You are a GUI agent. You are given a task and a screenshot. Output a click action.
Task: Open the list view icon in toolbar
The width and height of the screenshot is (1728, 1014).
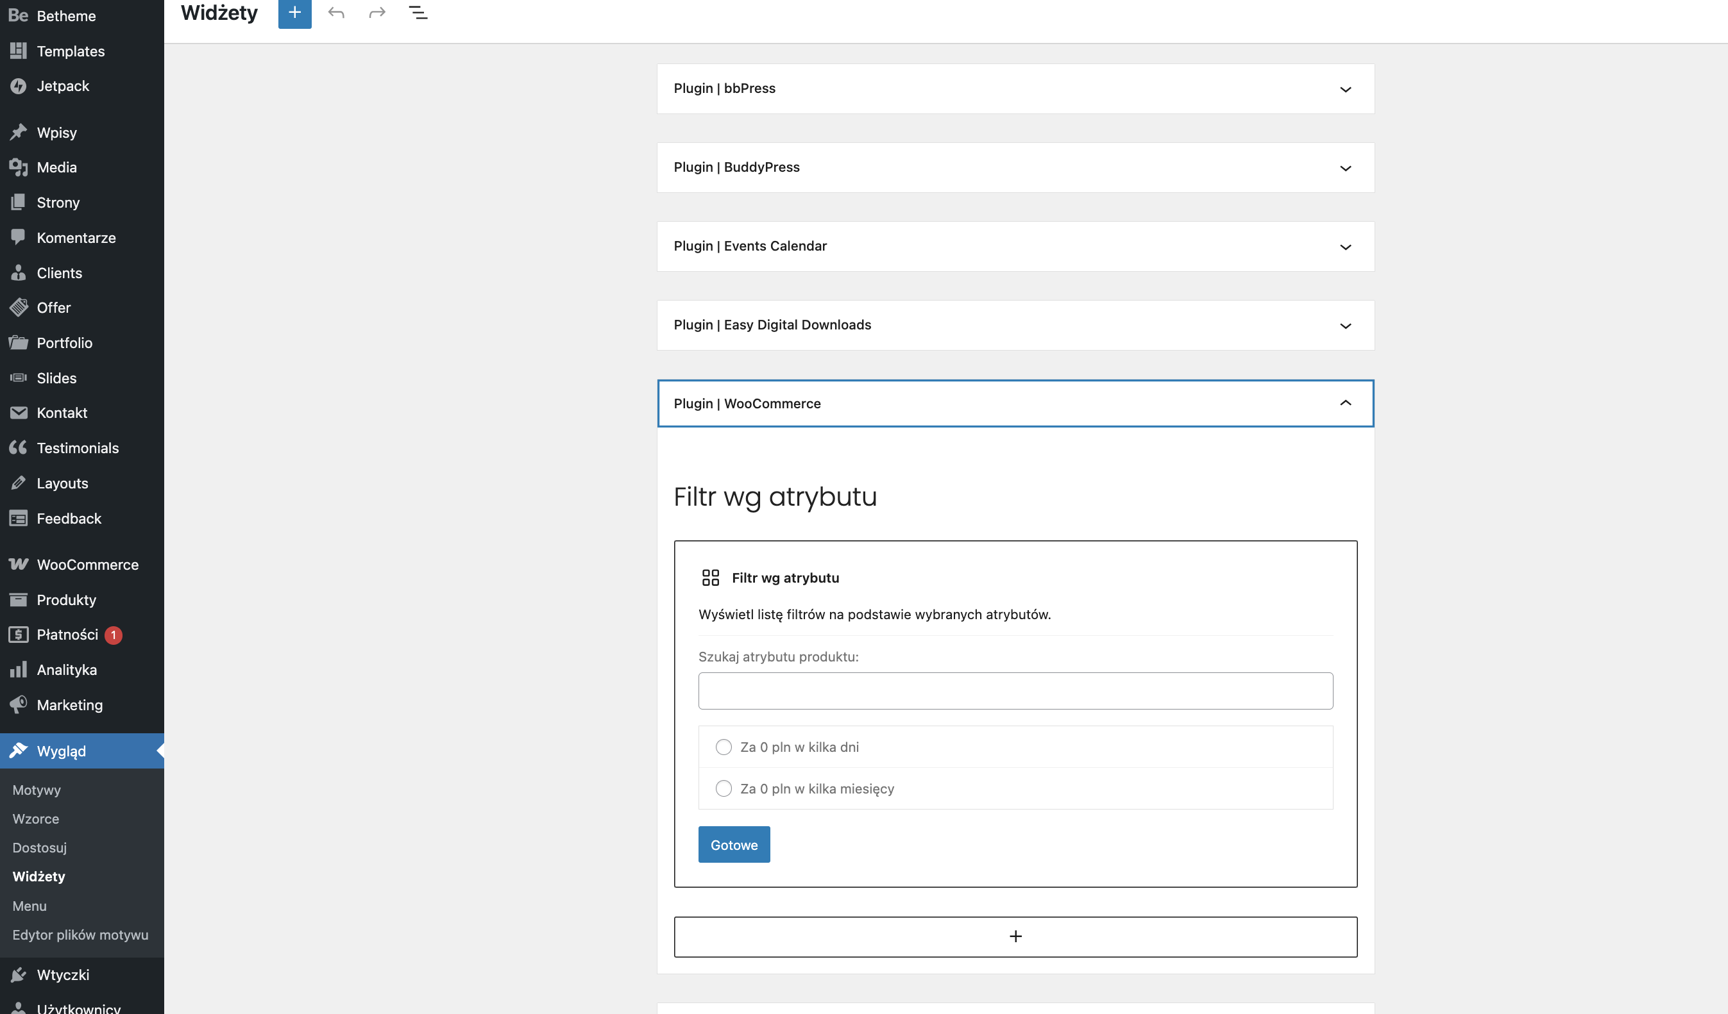pos(418,12)
